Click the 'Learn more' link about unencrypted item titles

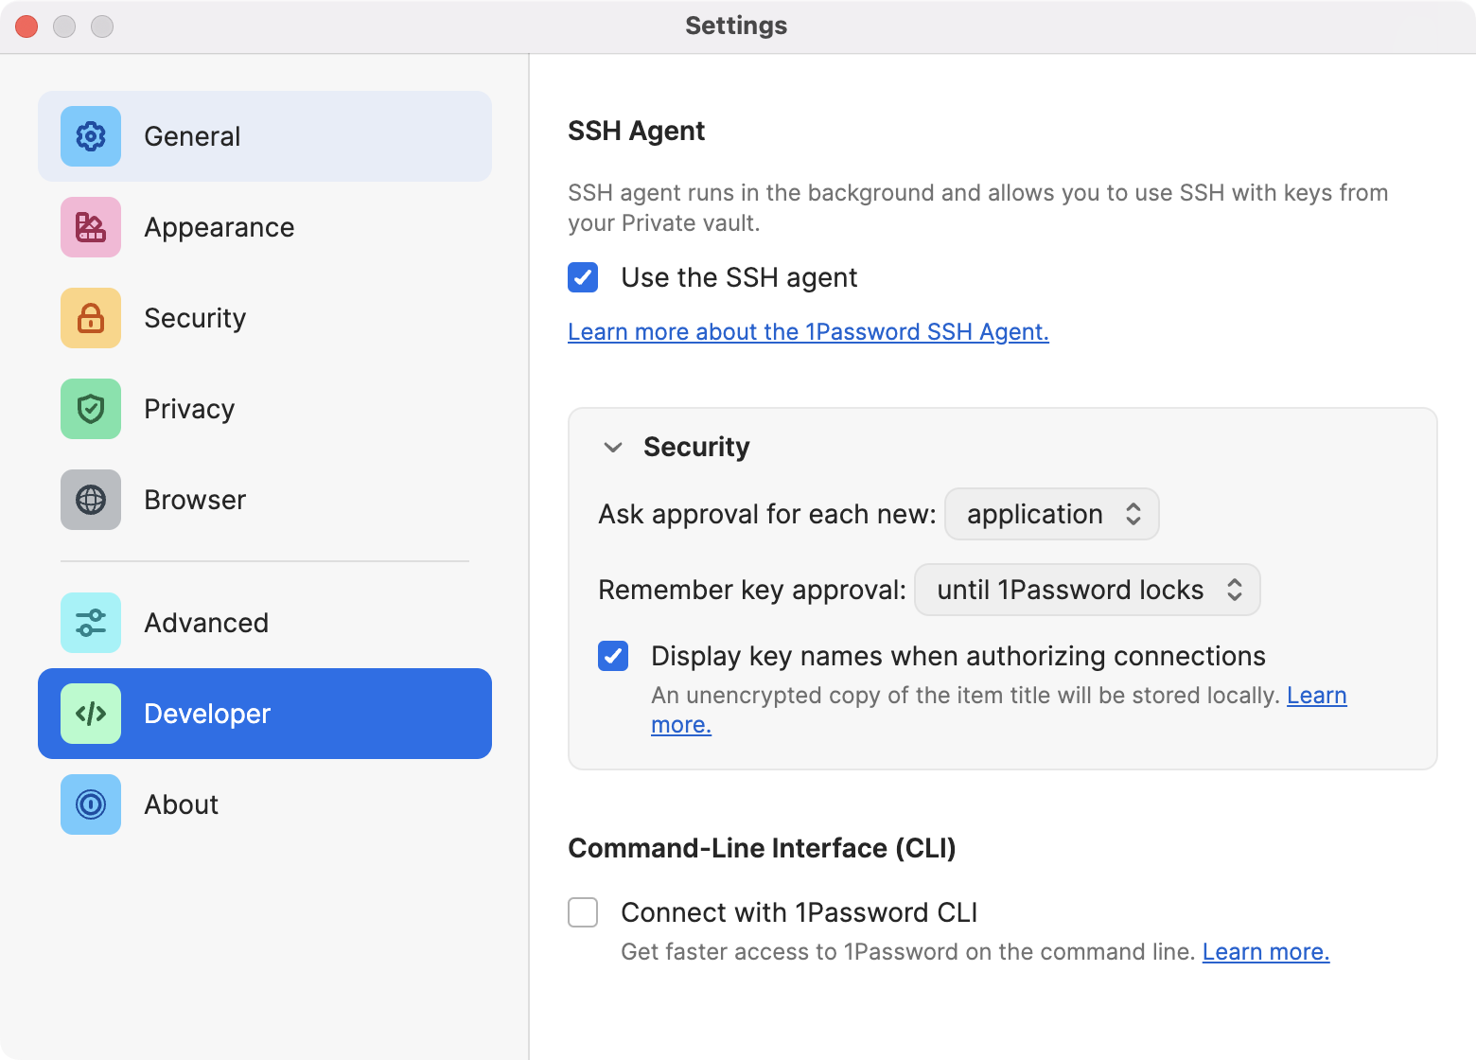[x=680, y=724]
